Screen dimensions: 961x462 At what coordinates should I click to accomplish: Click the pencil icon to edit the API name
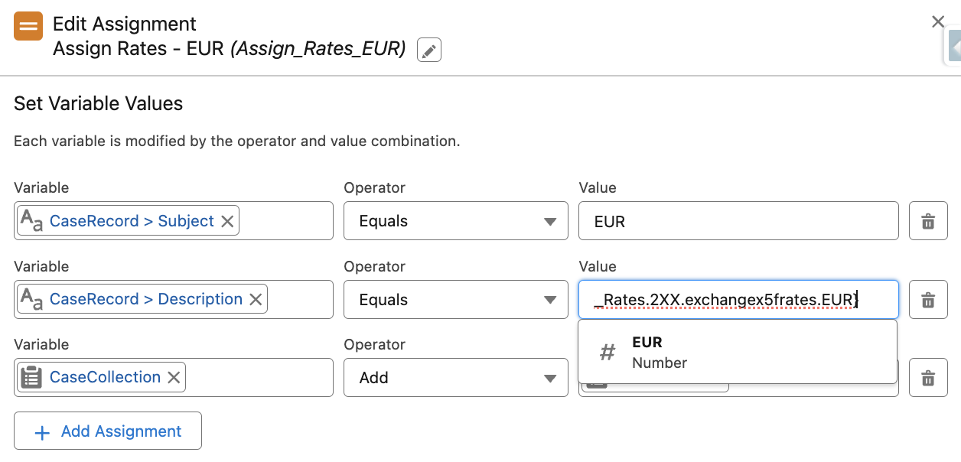(428, 50)
